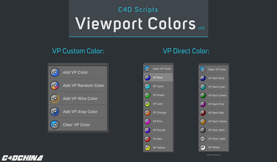Click the VP Dark Green sphere icon
Image resolution: width=277 pixels, height=162 pixels.
[203, 96]
